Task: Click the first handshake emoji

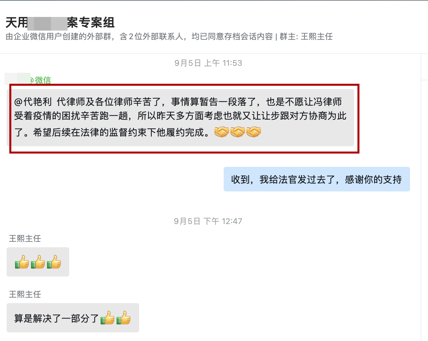Action: (221, 132)
